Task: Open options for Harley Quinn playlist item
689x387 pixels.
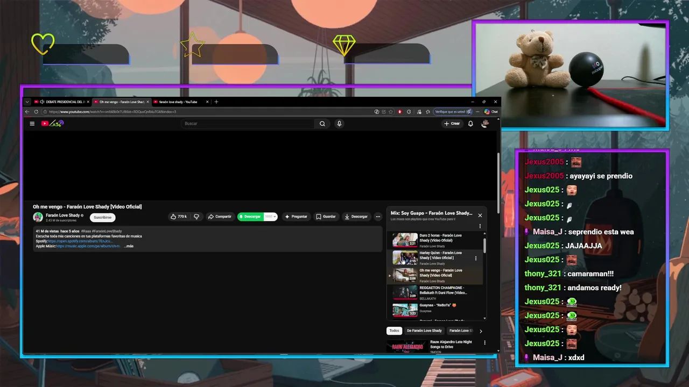Action: click(x=476, y=259)
